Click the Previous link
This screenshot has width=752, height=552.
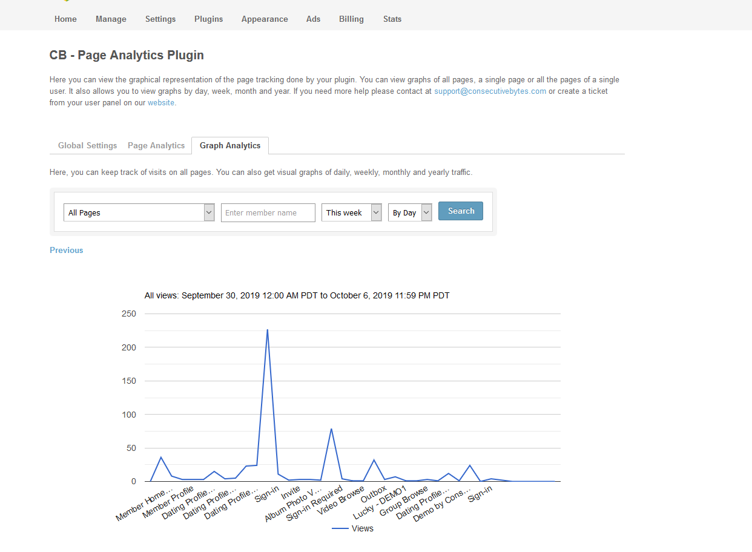point(67,250)
